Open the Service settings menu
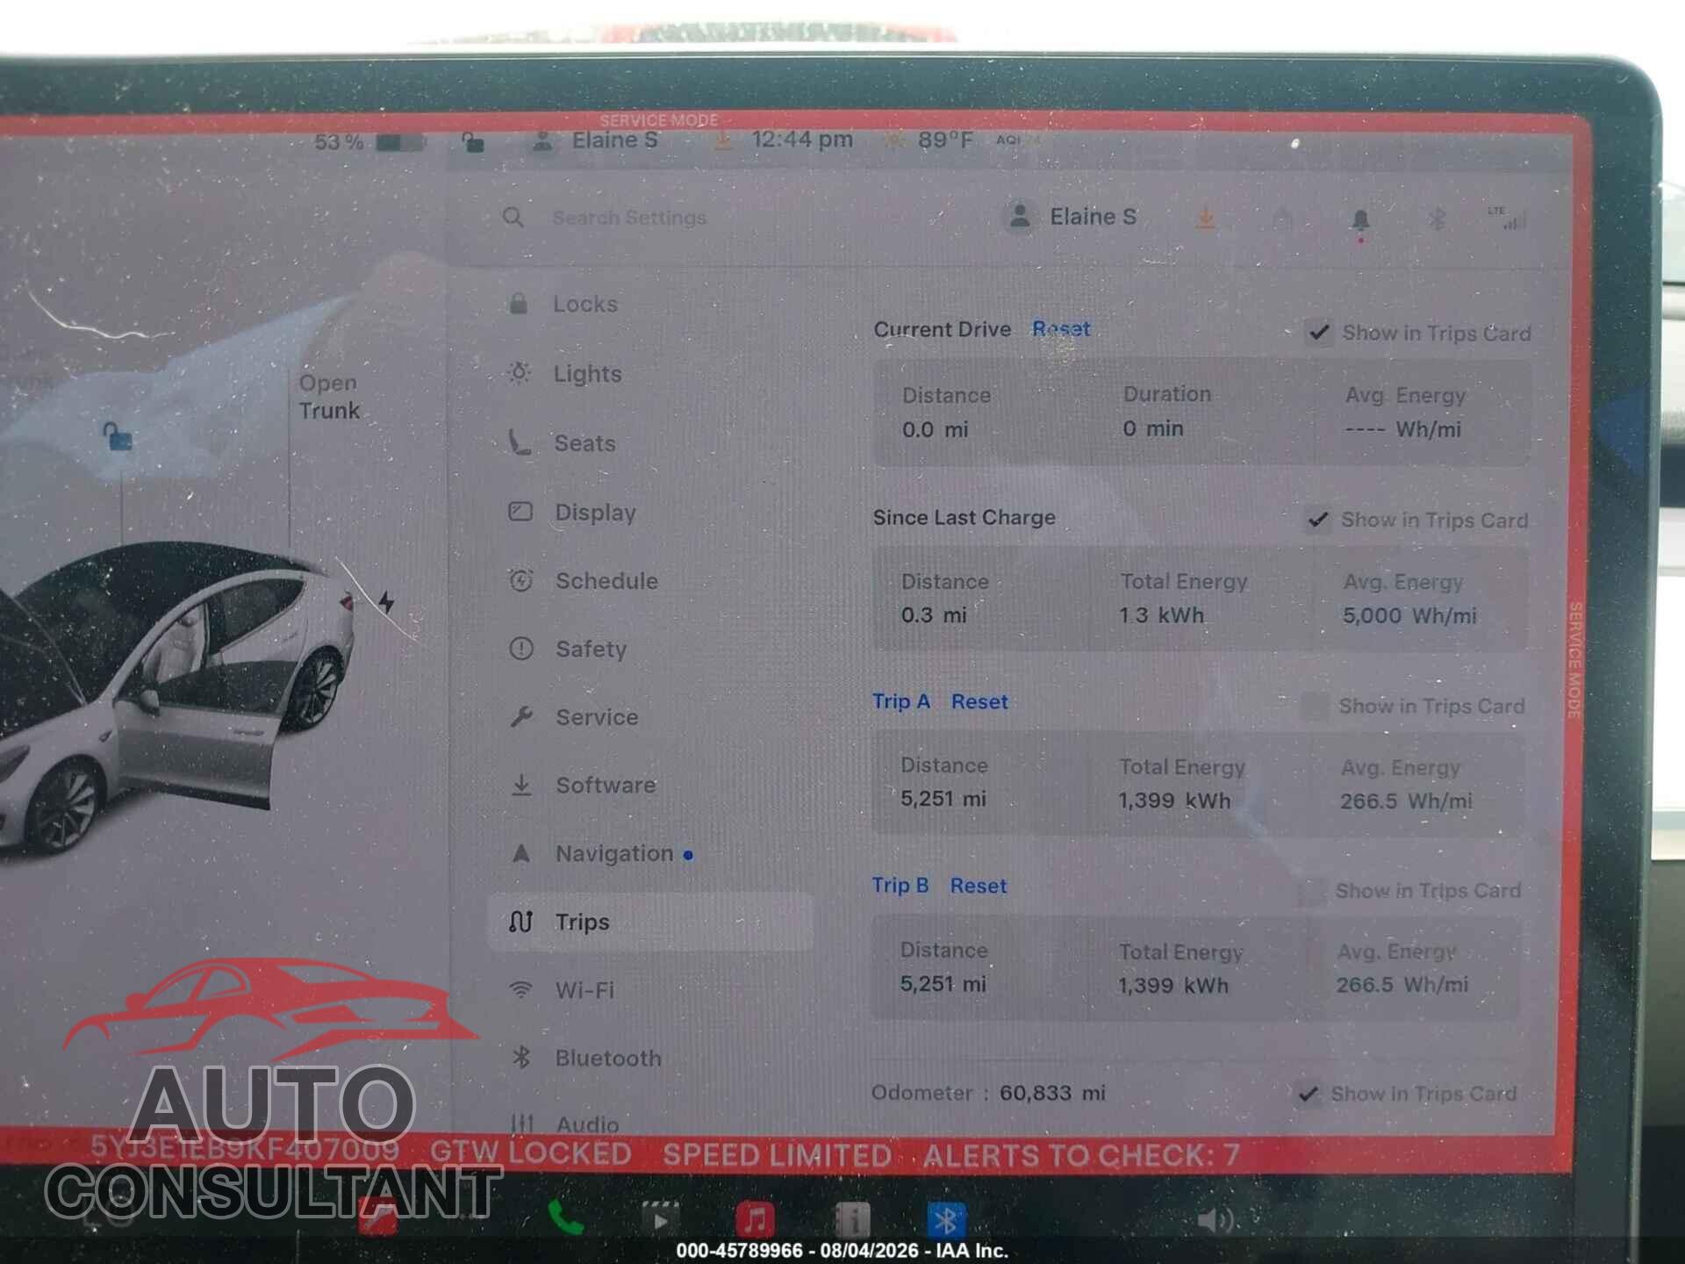The height and width of the screenshot is (1264, 1685). (x=573, y=716)
